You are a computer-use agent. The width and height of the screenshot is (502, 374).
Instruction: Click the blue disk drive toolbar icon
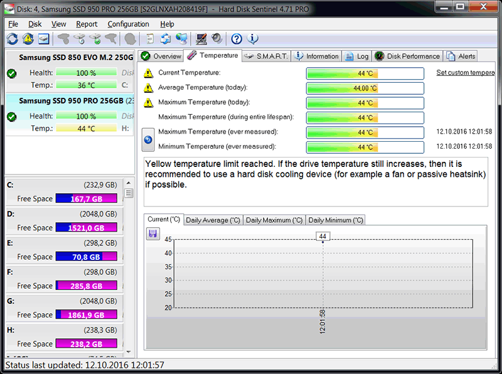44,39
